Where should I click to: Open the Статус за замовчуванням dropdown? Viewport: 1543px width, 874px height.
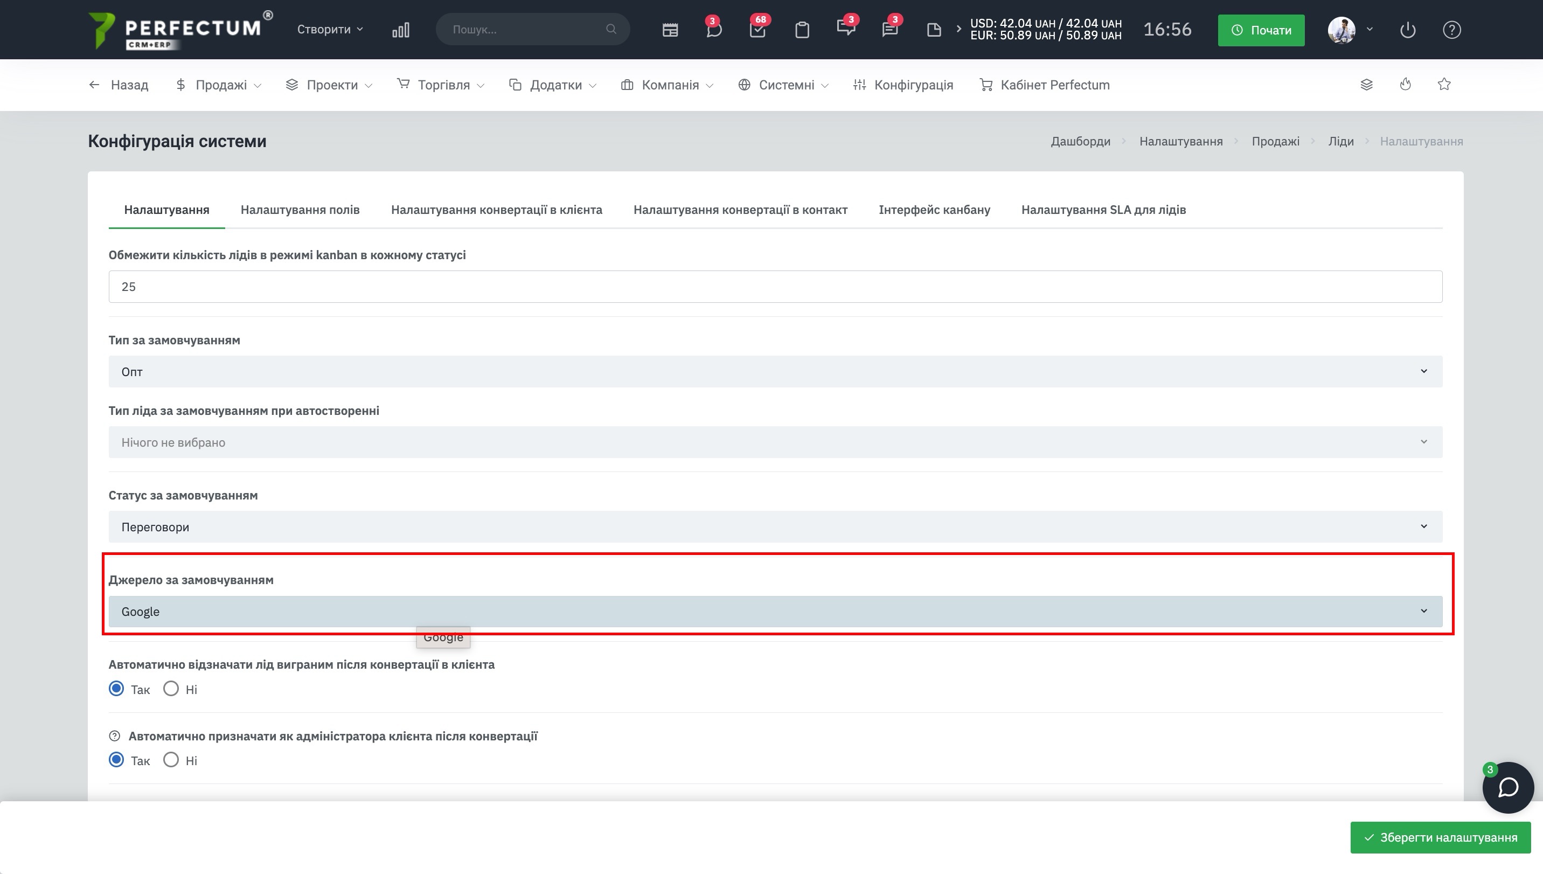click(775, 527)
